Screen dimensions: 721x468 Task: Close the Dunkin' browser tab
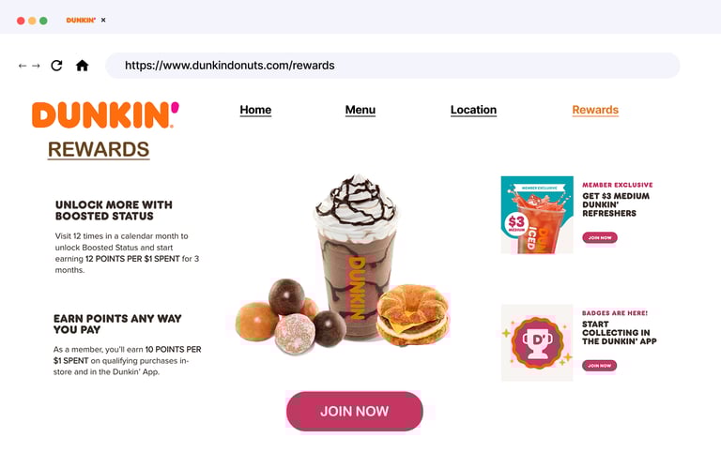click(103, 21)
